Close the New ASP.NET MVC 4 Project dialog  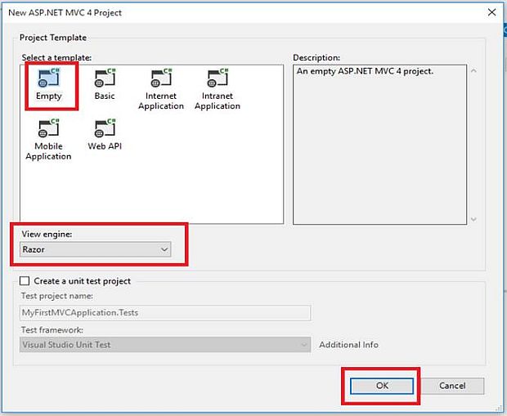491,12
